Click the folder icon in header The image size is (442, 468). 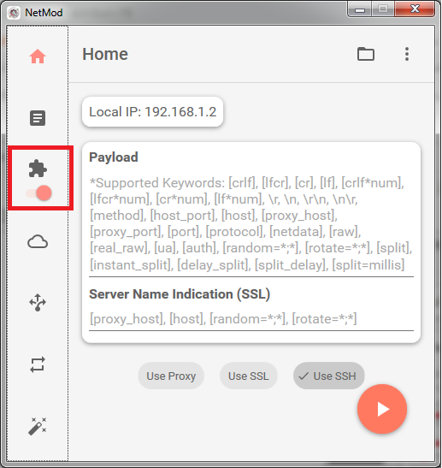366,54
